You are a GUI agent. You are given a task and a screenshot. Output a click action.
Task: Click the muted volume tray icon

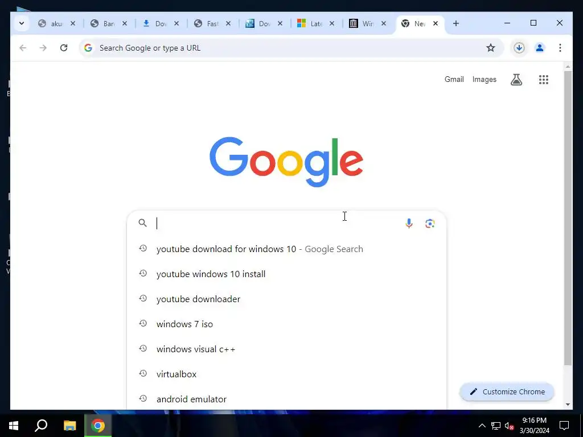click(x=510, y=426)
